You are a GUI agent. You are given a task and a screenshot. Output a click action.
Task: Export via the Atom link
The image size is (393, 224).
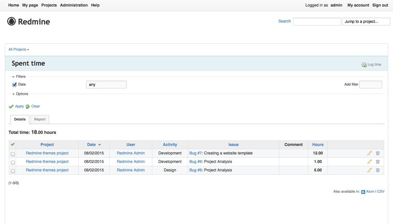click(x=370, y=192)
